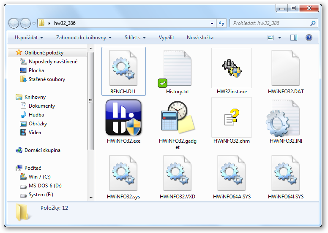The height and width of the screenshot is (233, 328).
Task: Select the HWiNFO32.VXD file icon
Action: coord(178,173)
